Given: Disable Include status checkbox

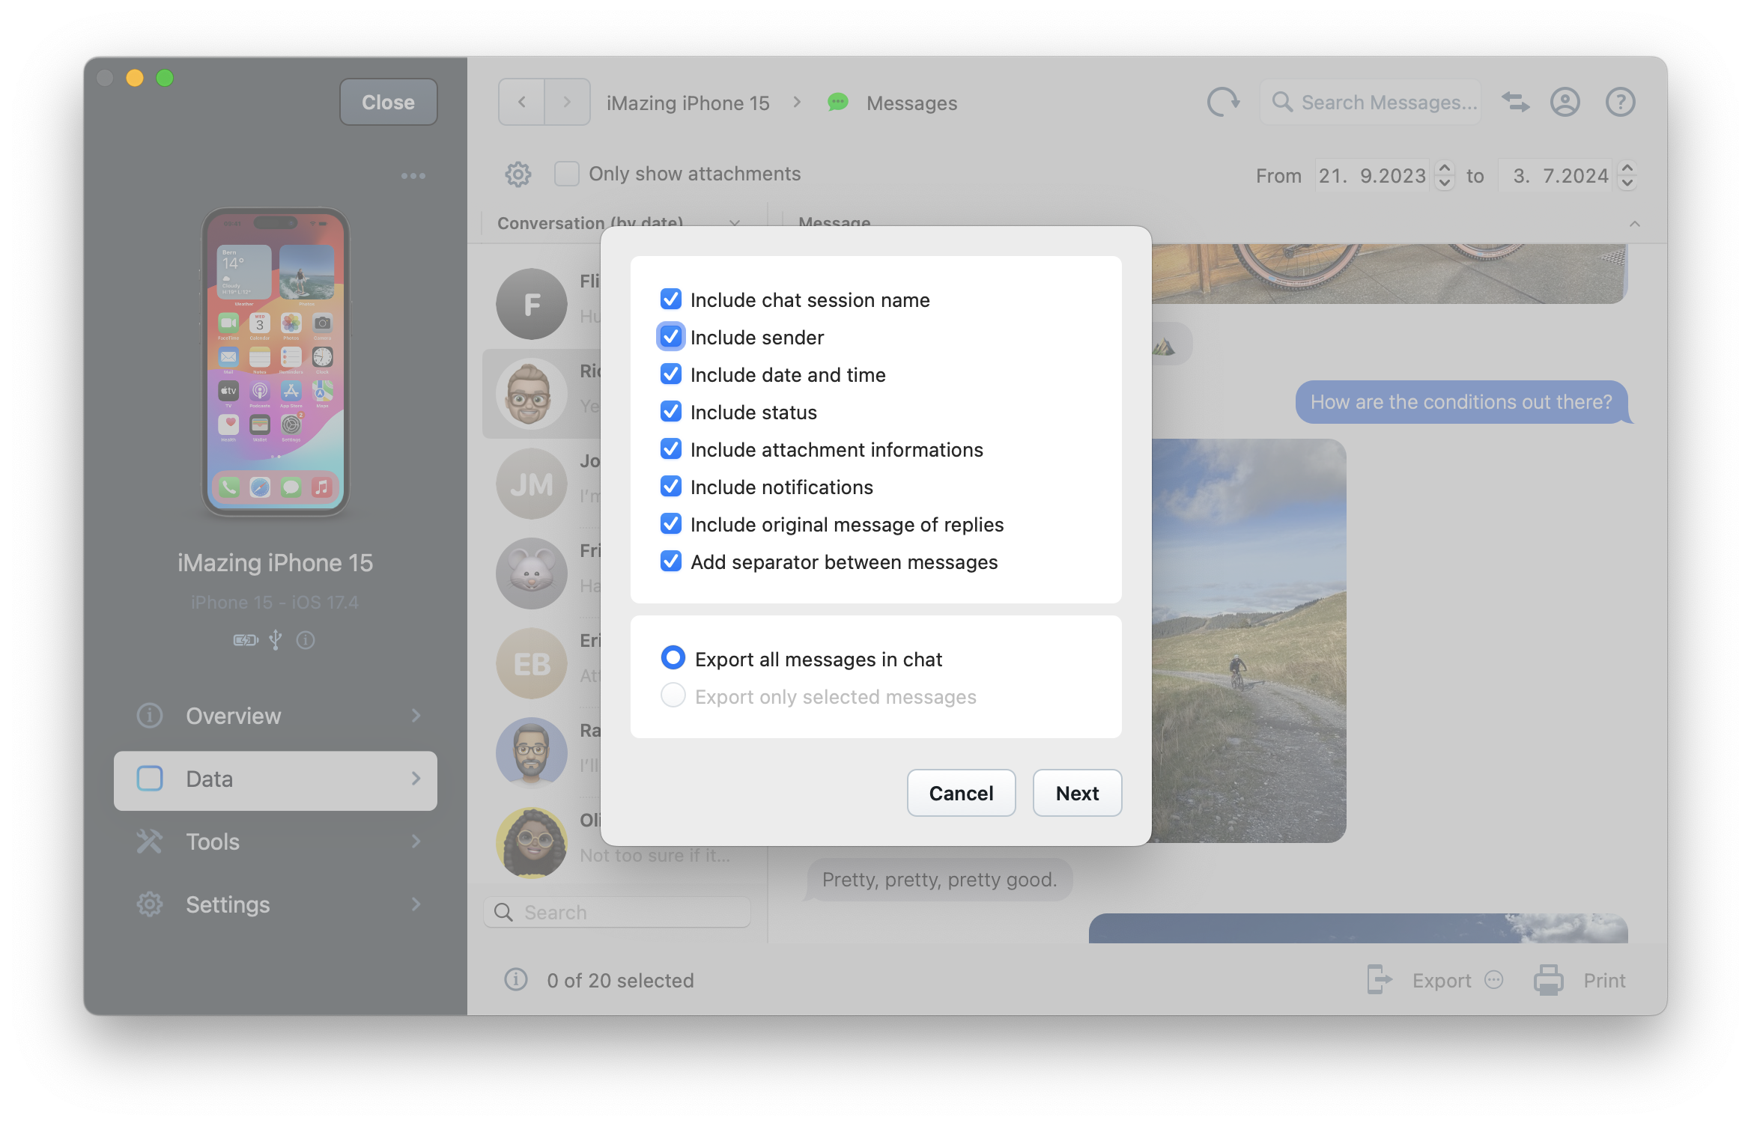Looking at the screenshot, I should coord(671,412).
